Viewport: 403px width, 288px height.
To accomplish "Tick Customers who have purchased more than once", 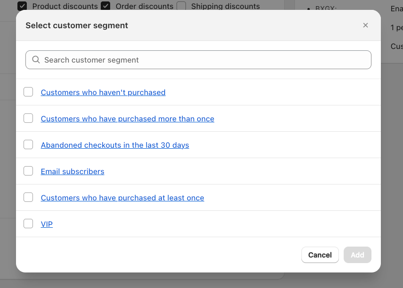I will [28, 118].
